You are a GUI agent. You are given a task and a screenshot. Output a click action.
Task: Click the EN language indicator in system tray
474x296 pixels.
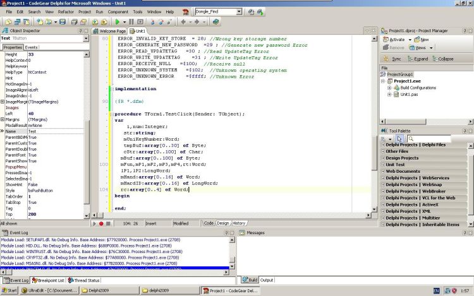tap(436, 291)
